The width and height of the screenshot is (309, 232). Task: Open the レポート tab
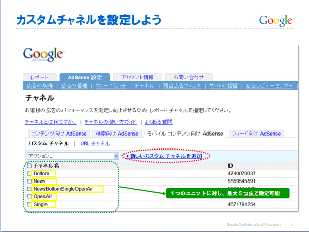39,77
